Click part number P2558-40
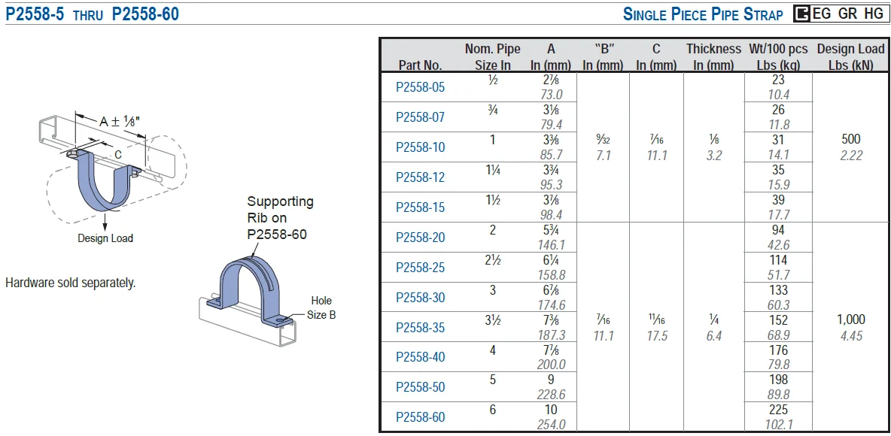 coord(420,358)
